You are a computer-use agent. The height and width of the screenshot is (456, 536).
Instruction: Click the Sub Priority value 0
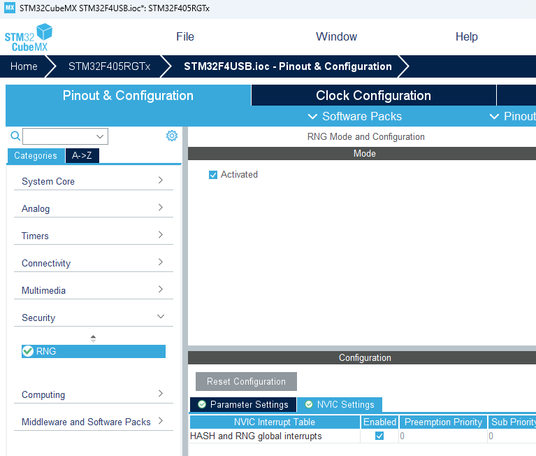tap(512, 436)
